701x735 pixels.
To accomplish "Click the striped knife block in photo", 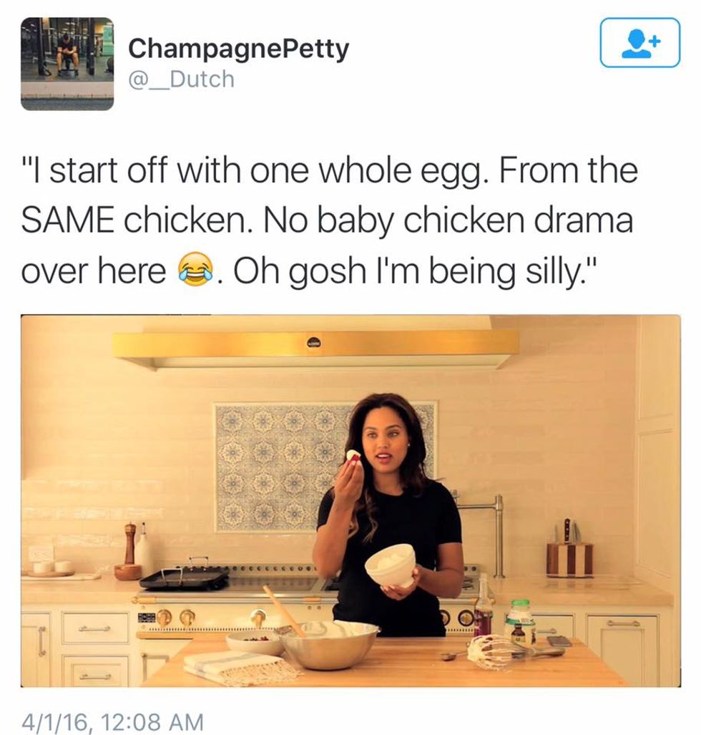I will 569,557.
